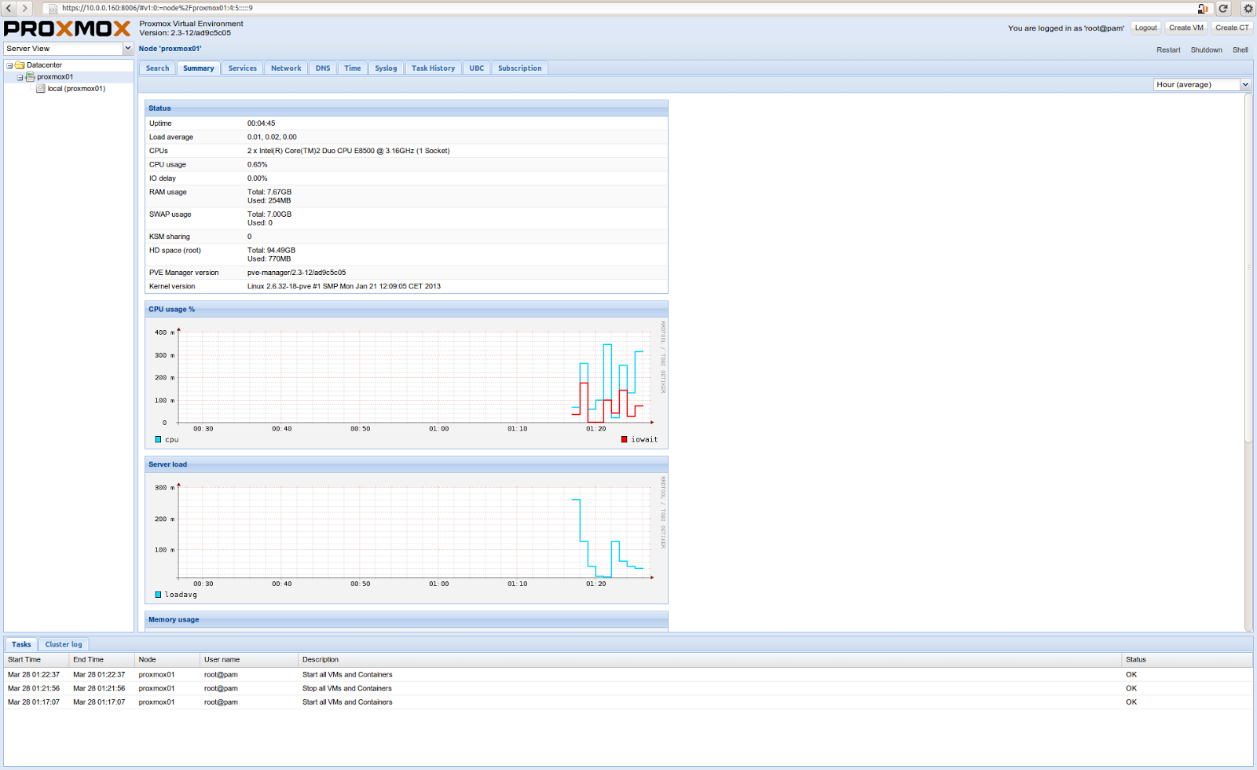1257x770 pixels.
Task: Sort tasks by Node column header
Action: pos(167,660)
